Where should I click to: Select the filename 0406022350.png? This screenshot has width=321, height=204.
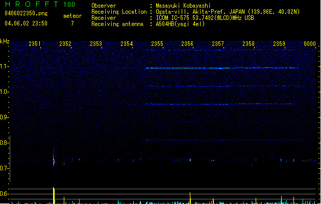[26, 13]
